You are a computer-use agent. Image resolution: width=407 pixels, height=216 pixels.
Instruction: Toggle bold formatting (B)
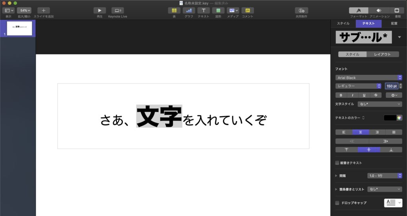341,95
